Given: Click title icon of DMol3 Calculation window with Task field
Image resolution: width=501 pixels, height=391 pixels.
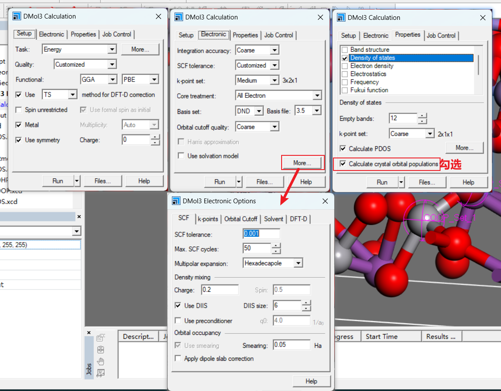Looking at the screenshot, I should tap(17, 16).
